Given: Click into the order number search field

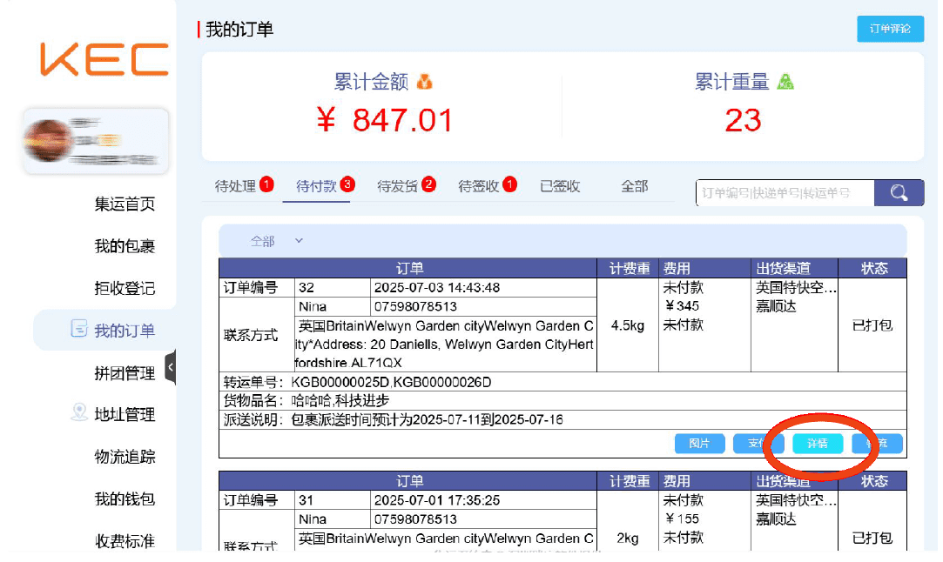Looking at the screenshot, I should [784, 193].
